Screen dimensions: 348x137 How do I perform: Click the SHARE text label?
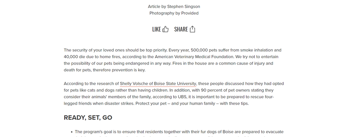[181, 29]
